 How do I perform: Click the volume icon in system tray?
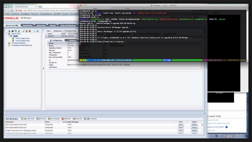click(x=231, y=136)
